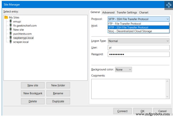Click the Cancel button
173x117 pixels.
(162, 111)
